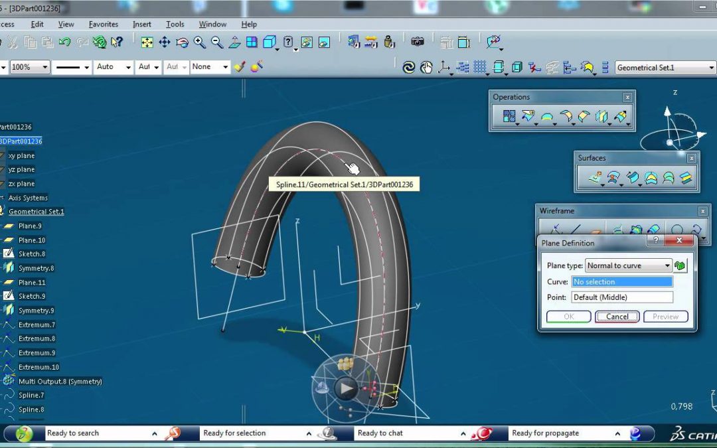Image resolution: width=717 pixels, height=448 pixels.
Task: Toggle the lock icon beside Plane type
Action: point(680,265)
